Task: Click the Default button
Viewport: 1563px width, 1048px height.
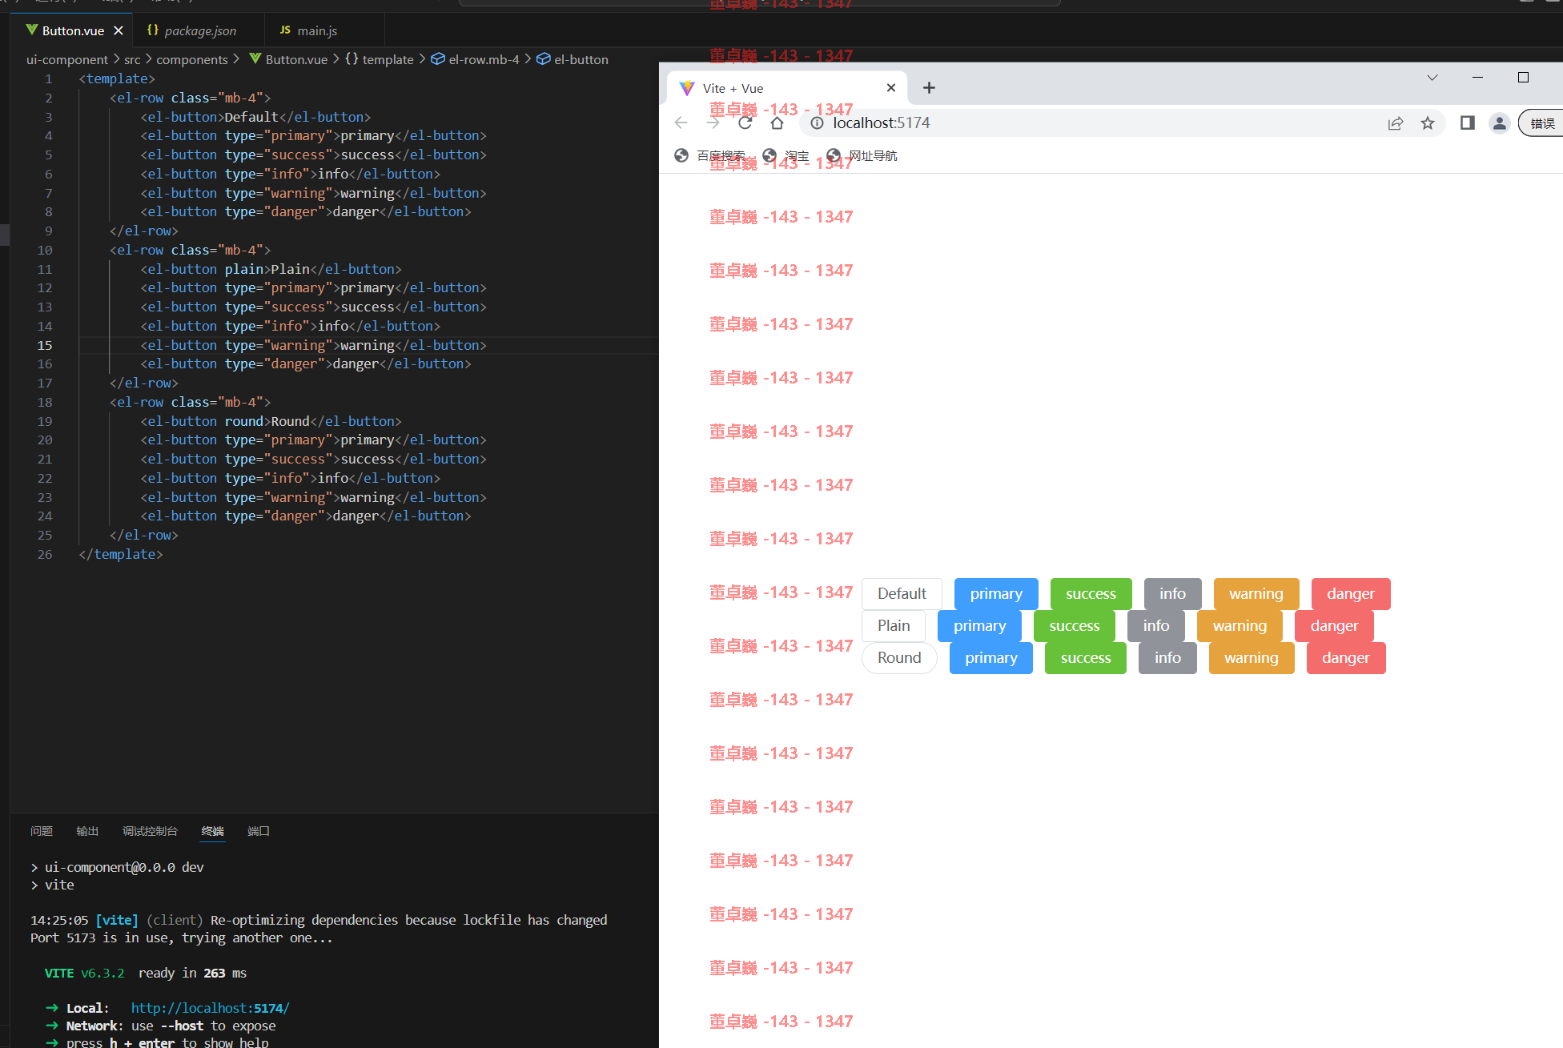Action: click(x=902, y=594)
